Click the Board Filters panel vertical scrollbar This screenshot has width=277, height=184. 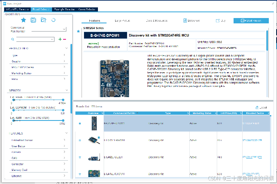[x=71, y=79]
